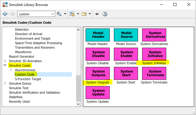The image size is (196, 115).
Task: Select the System Outputs block
Action: pyautogui.click(x=98, y=74)
